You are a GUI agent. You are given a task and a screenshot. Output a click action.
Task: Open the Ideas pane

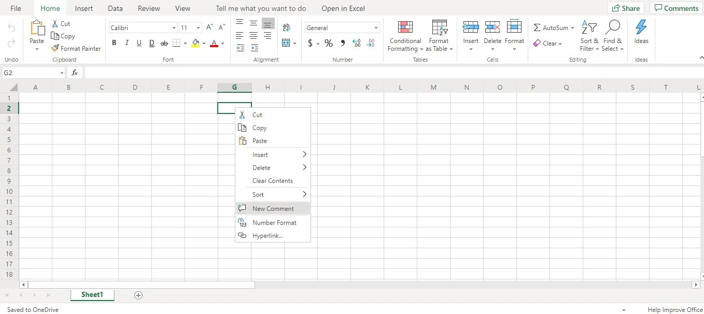641,34
